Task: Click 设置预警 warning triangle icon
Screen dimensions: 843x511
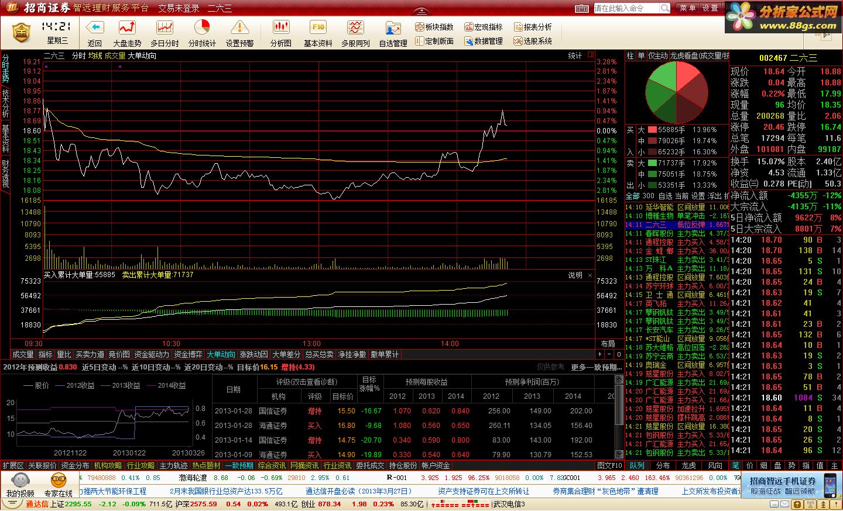Action: click(239, 27)
